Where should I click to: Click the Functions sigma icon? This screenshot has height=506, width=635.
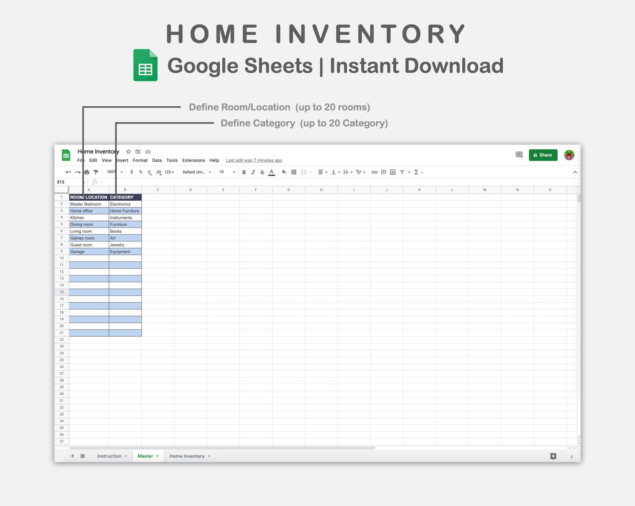pyautogui.click(x=417, y=172)
